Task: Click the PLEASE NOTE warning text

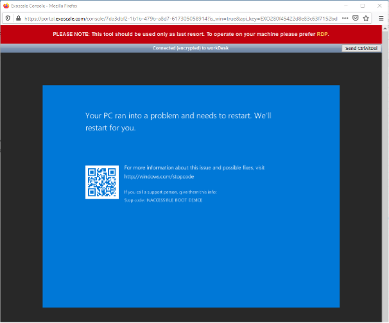Action: point(191,34)
